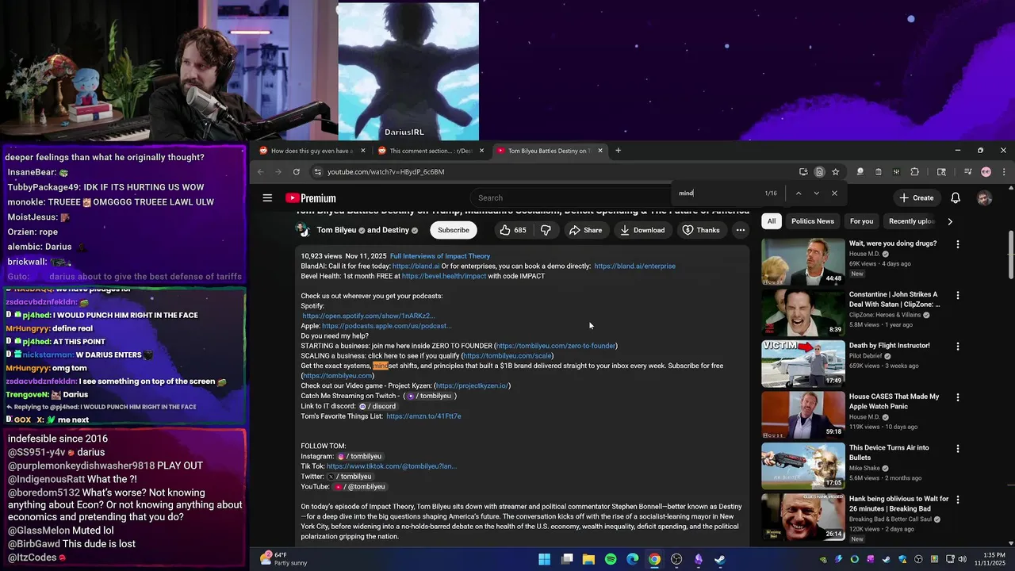Open options for Death by Flight Instructor
This screenshot has width=1015, height=571.
[x=957, y=346]
